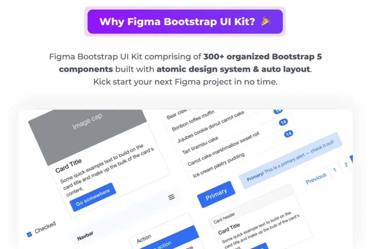The image size is (372, 249).
Task: Click the Card header label
Action: 224,218
